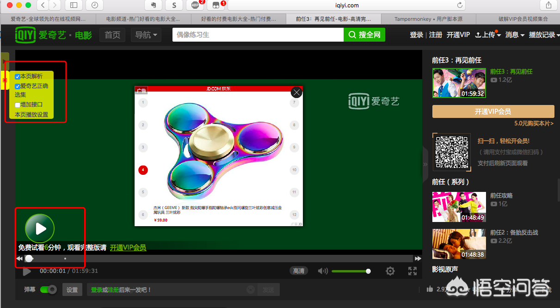Expand the 消息 dropdown
Image resolution: width=560 pixels, height=308 pixels.
click(x=514, y=35)
